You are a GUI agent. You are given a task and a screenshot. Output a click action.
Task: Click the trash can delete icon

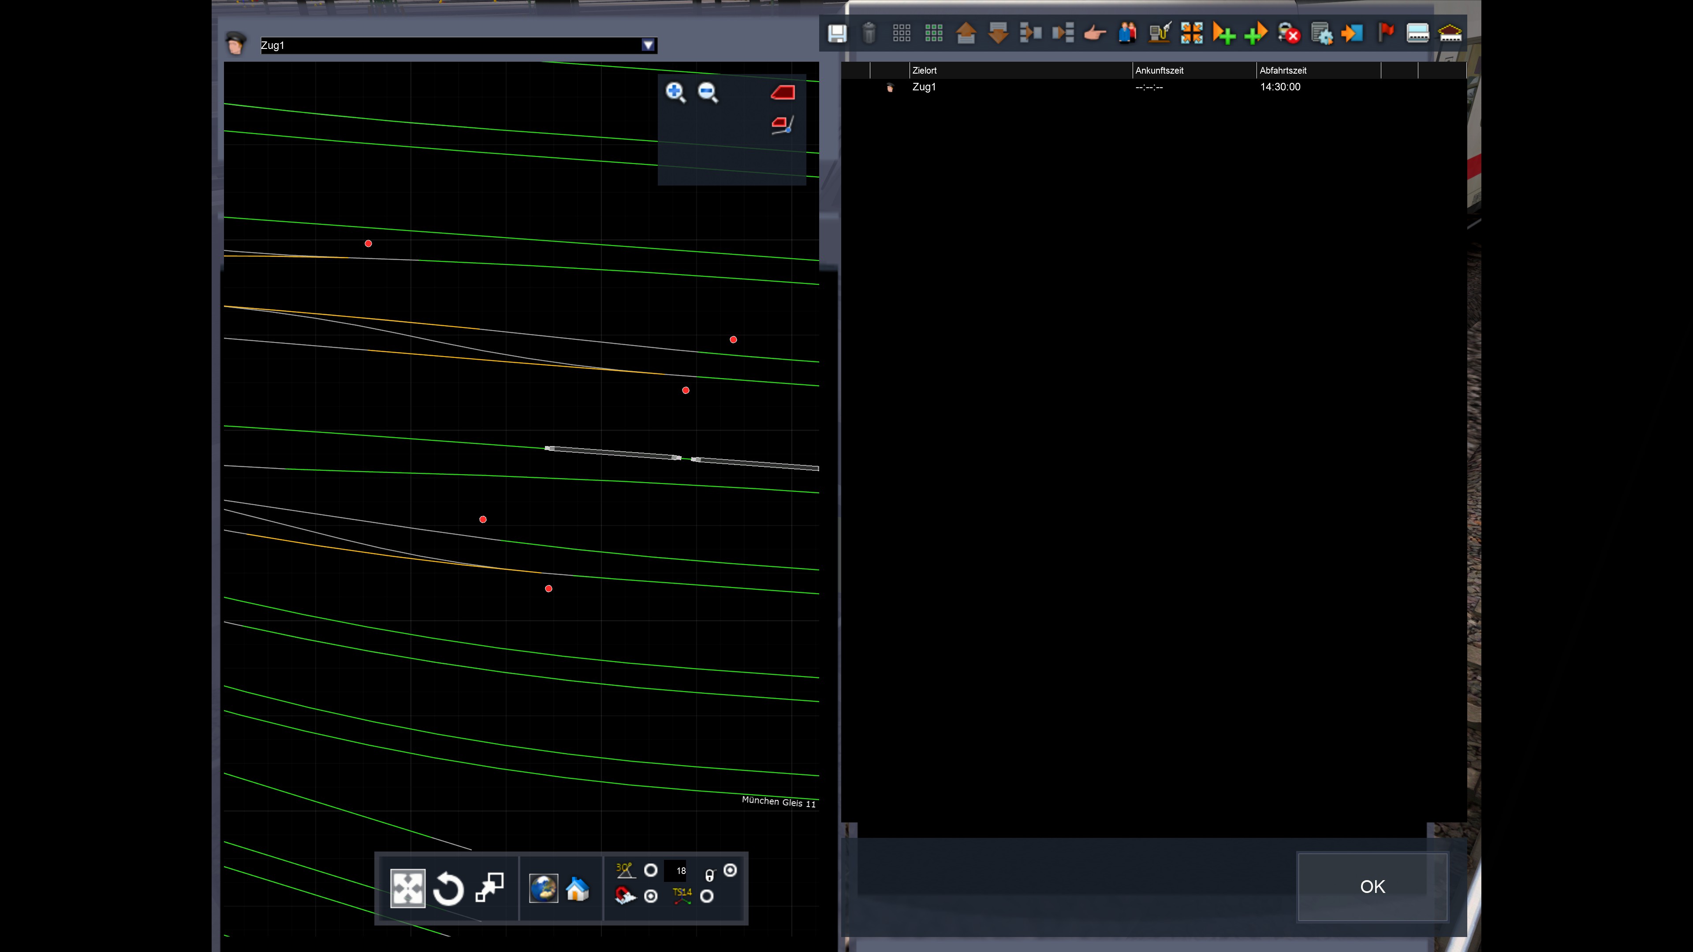click(869, 33)
